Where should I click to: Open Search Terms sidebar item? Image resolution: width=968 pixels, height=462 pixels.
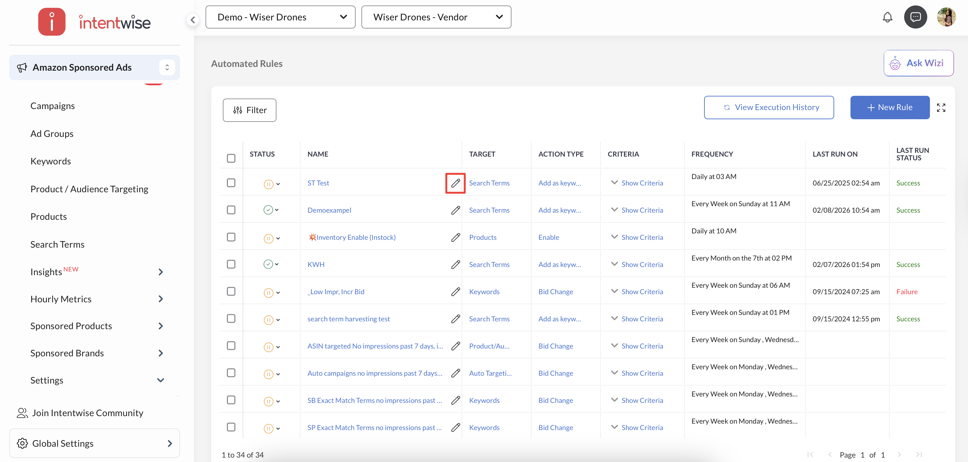(x=57, y=245)
